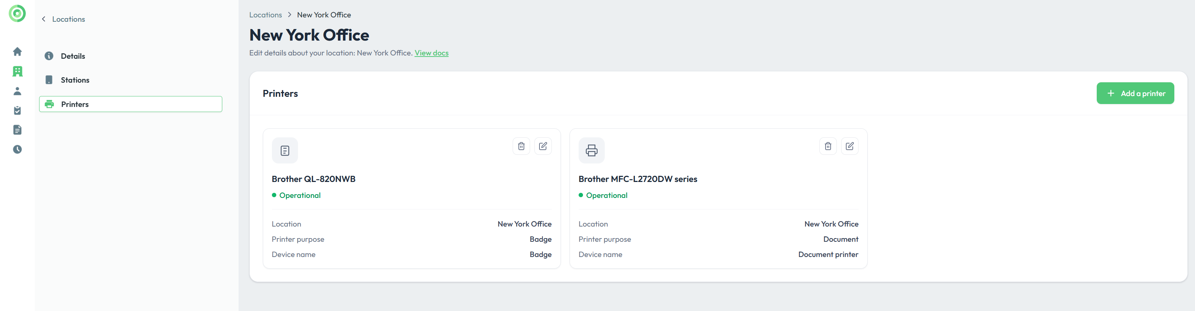Edit the Brother QL-820NWB printer
The image size is (1195, 311).
pyautogui.click(x=543, y=146)
